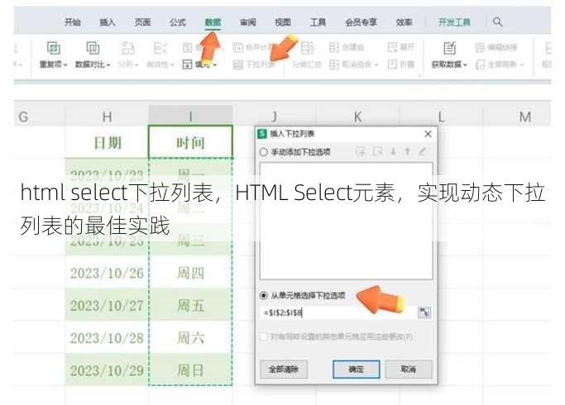Click the 取消 button
565x405 pixels.
pyautogui.click(x=409, y=369)
